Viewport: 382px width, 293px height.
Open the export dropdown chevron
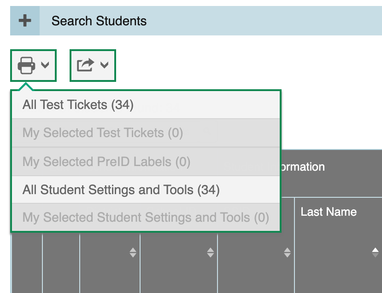(105, 65)
